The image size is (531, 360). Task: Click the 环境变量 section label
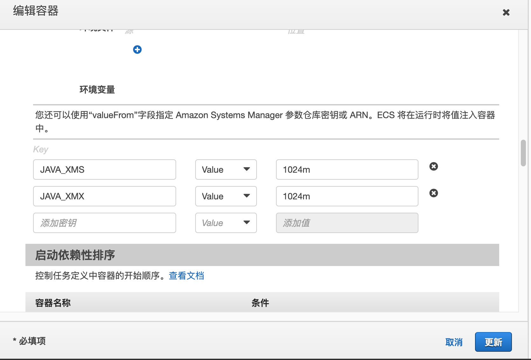tap(97, 90)
